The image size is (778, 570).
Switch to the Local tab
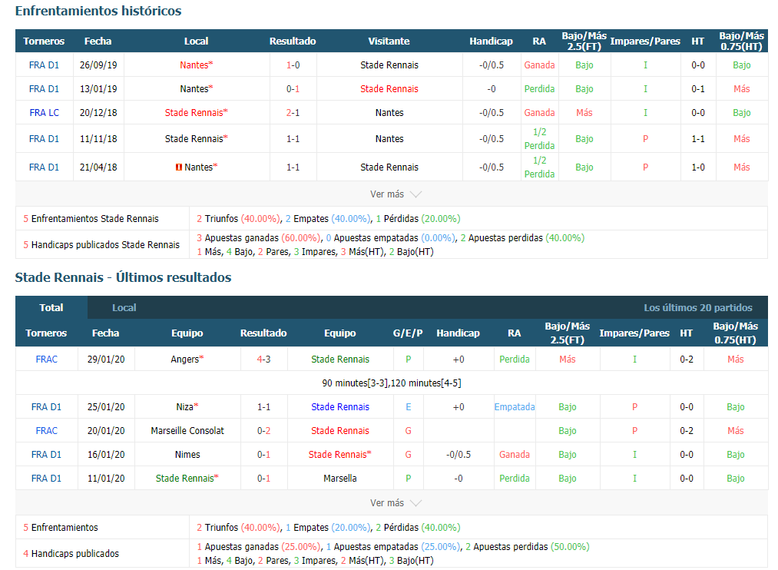coord(124,307)
